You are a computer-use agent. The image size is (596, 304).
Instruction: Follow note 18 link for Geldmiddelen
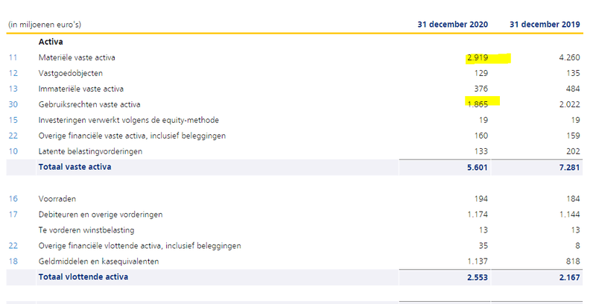tap(12, 262)
